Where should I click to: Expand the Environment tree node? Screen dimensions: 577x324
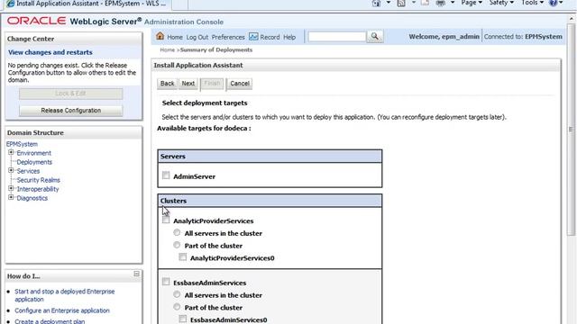tap(11, 152)
